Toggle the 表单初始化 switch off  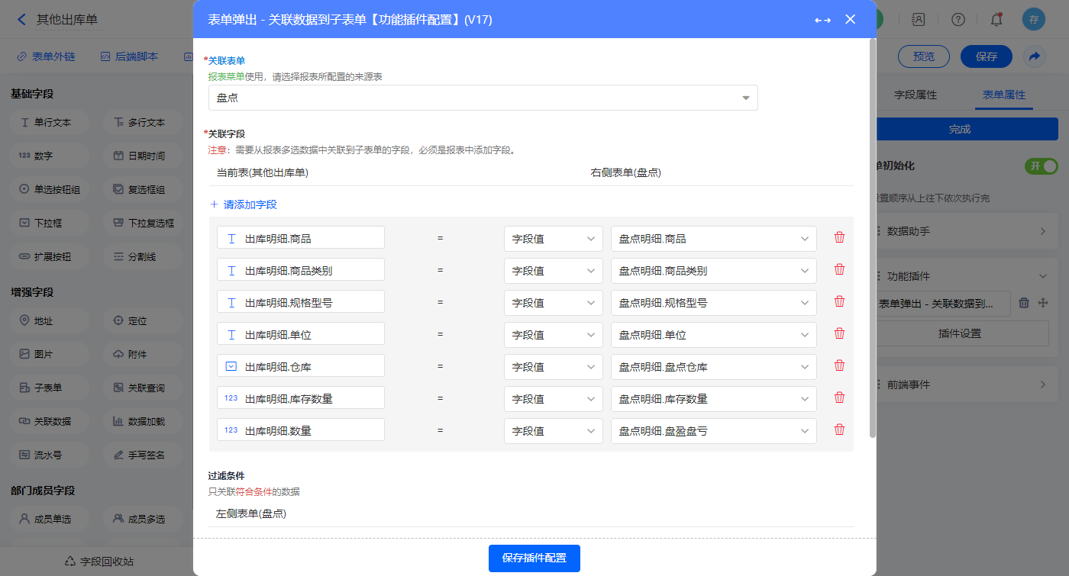tap(1041, 166)
